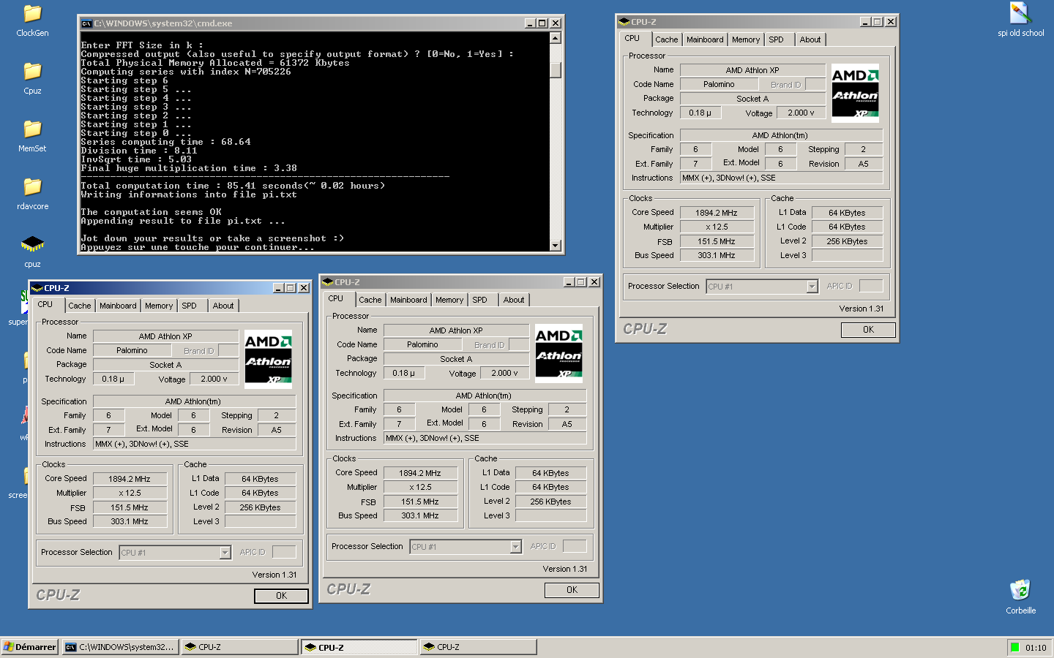The height and width of the screenshot is (658, 1054).
Task: Click Revision A5 field in middle CPU-Z
Action: (x=567, y=424)
